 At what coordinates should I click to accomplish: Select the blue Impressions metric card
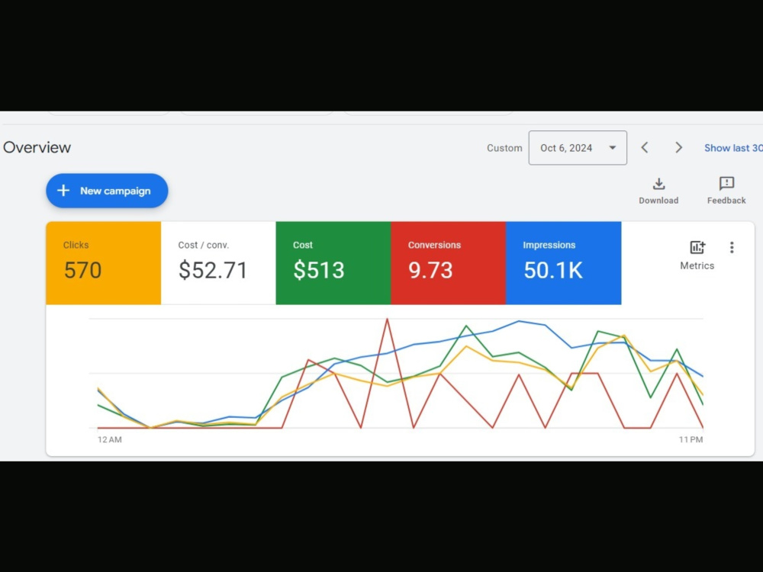[564, 263]
